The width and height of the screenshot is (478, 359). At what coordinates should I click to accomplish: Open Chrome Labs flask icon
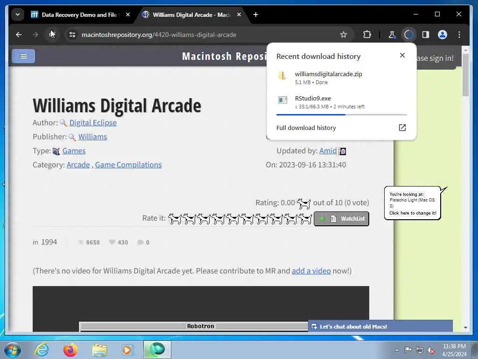[392, 35]
